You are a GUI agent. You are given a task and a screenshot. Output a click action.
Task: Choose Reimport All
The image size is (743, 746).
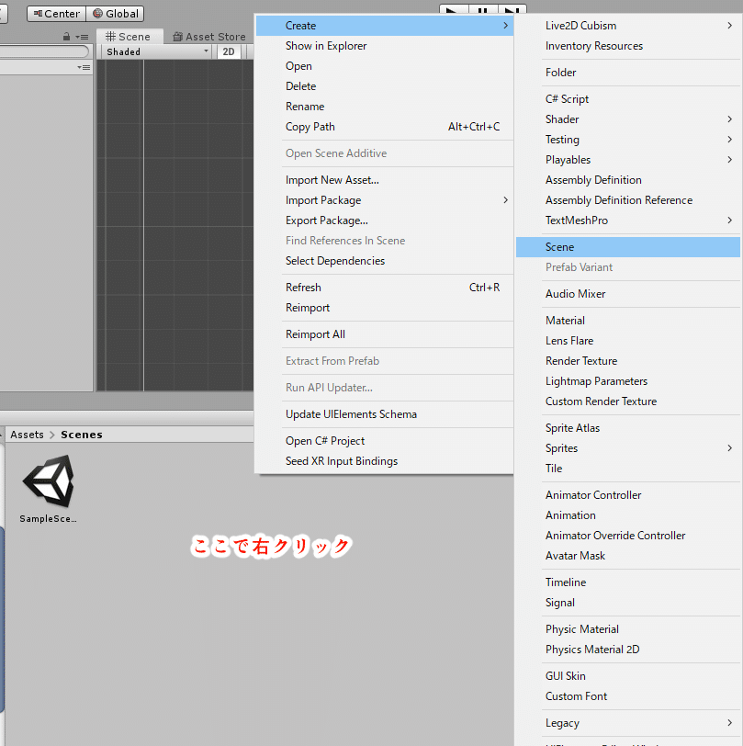point(384,334)
